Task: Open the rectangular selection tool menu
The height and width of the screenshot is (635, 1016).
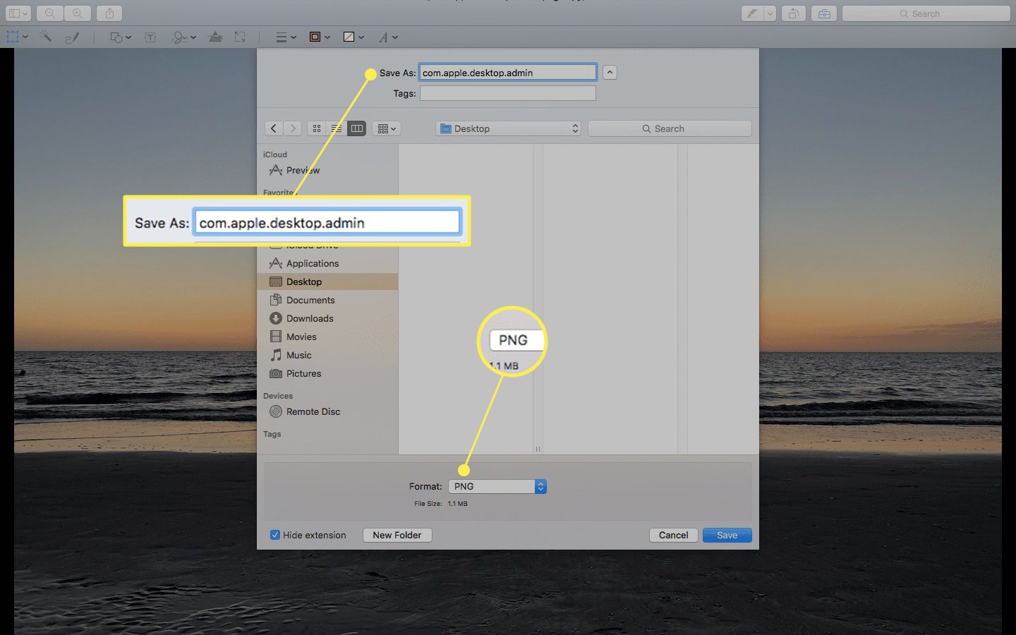Action: click(18, 37)
